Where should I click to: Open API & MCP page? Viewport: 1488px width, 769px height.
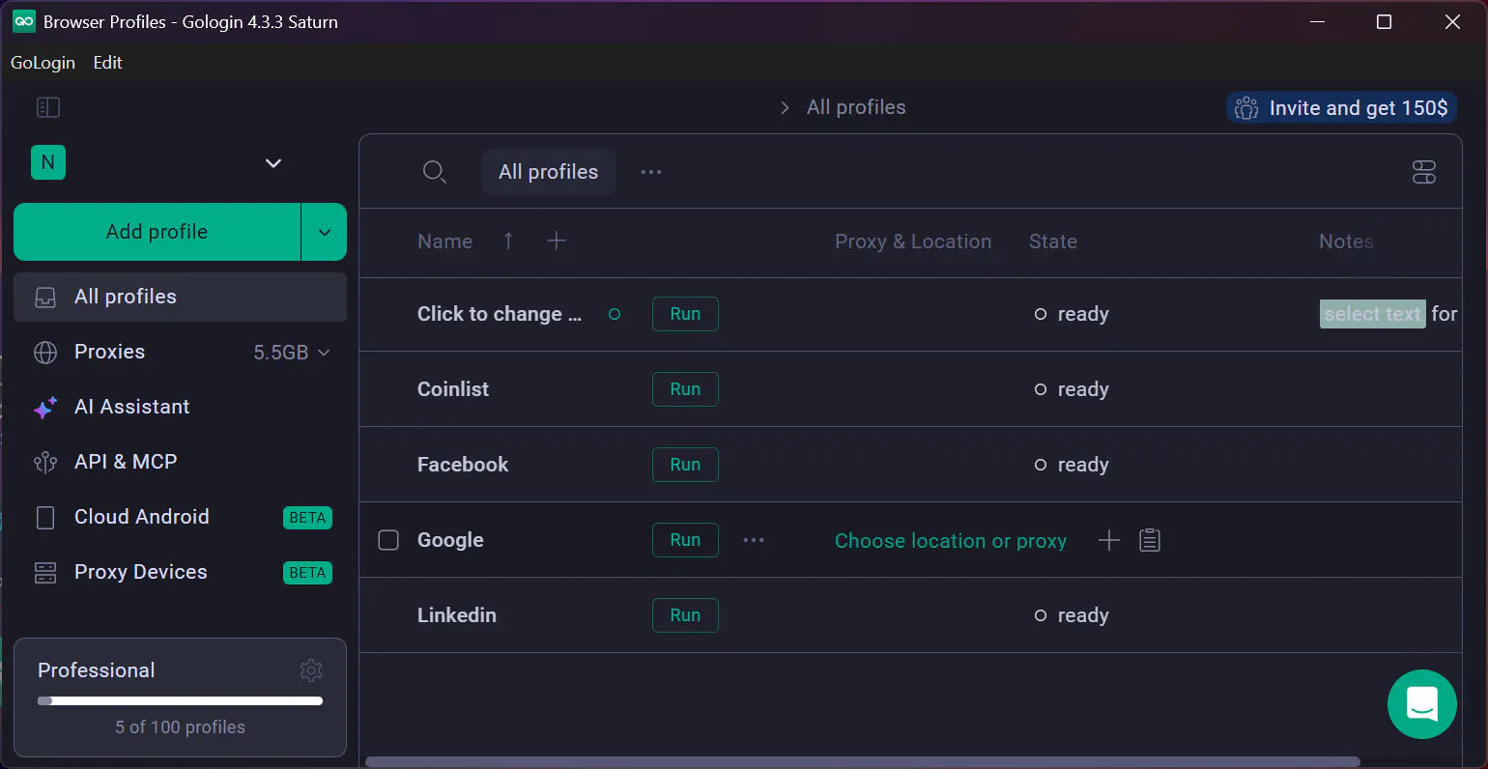click(x=126, y=462)
